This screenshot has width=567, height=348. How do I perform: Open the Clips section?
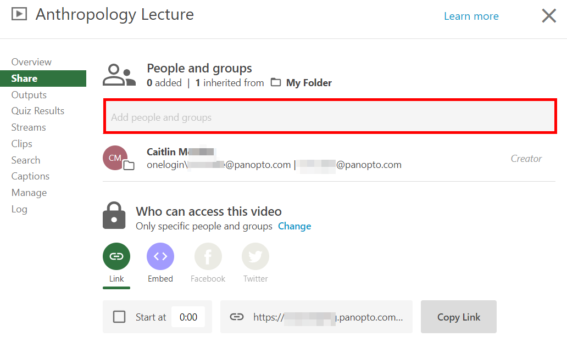[21, 144]
